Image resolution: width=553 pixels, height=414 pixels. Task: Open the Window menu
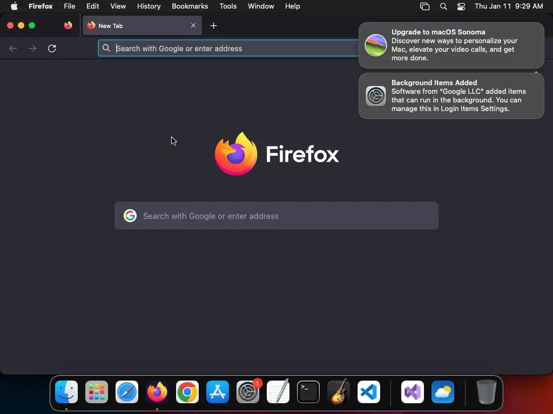pyautogui.click(x=261, y=6)
